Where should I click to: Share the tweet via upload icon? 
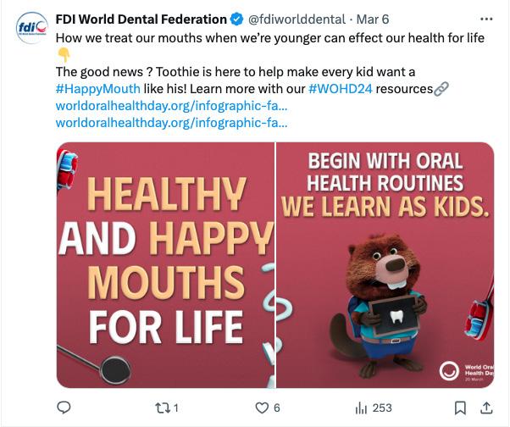[x=486, y=408]
